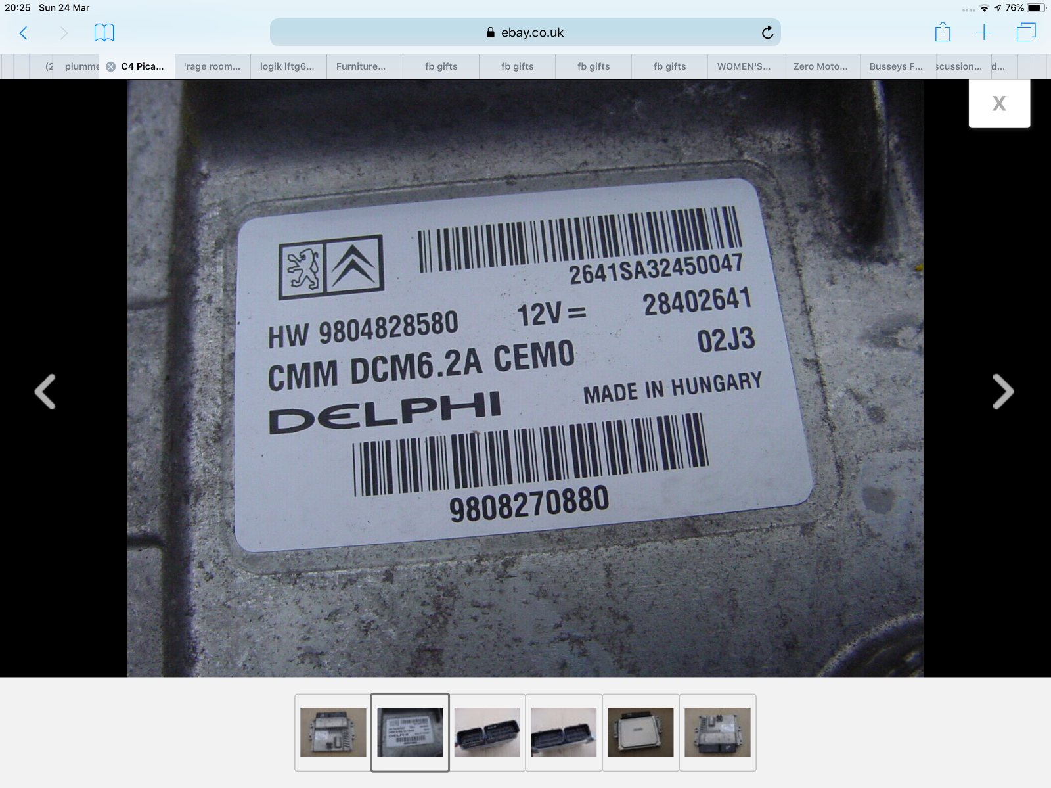Switch to the logik lftg6... tab
The width and height of the screenshot is (1051, 788).
(x=287, y=66)
